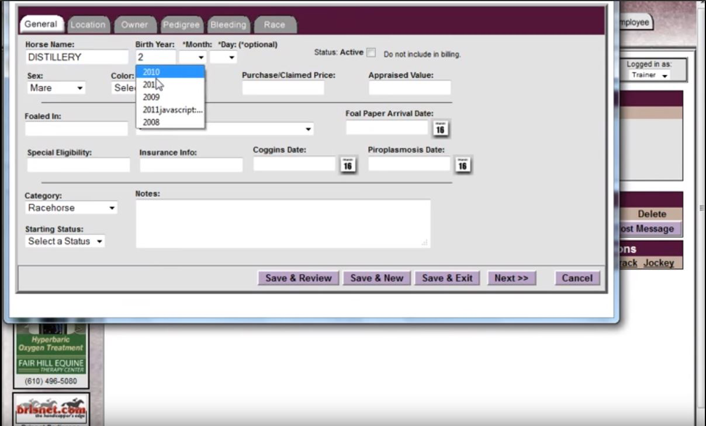Choose 2010 from the birth year suggestions
The width and height of the screenshot is (706, 426).
[x=170, y=72]
